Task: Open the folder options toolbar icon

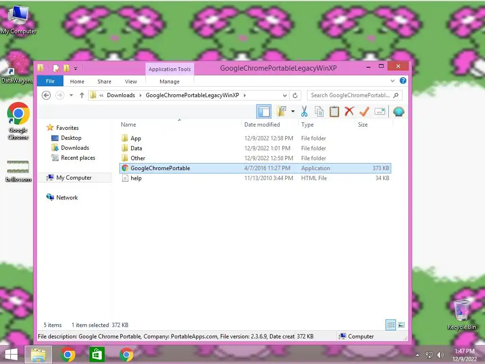Action: pos(281,111)
